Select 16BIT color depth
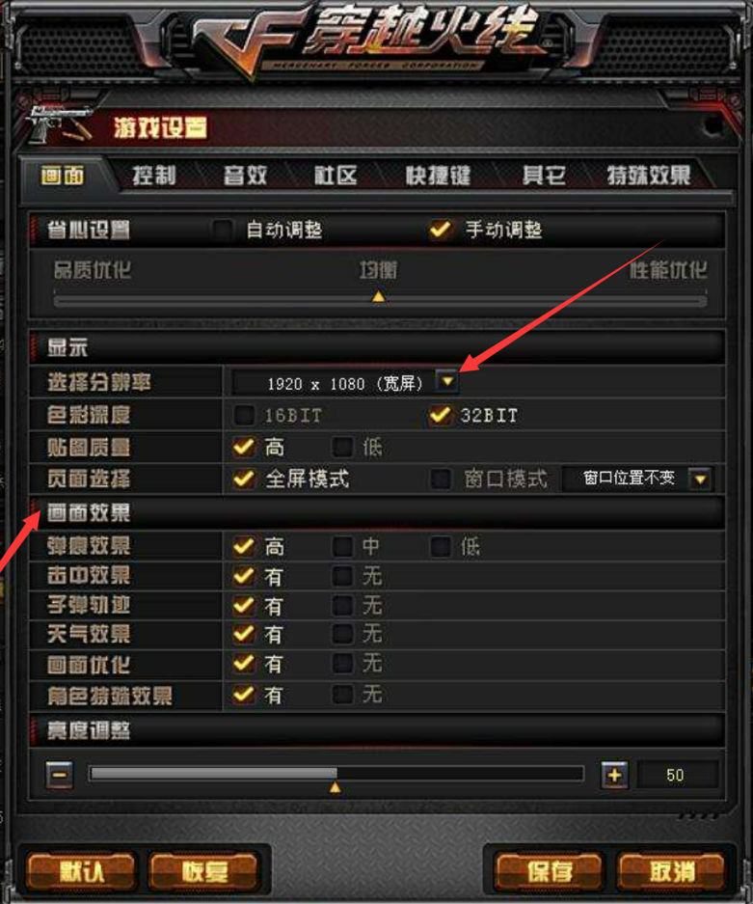This screenshot has width=753, height=904. pos(244,415)
